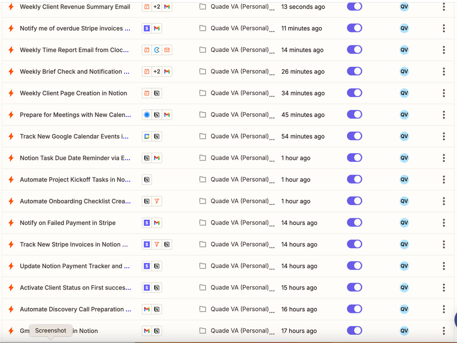457x343 pixels.
Task: Show options for Automate Onboarding Checklist zap
Action: point(444,201)
